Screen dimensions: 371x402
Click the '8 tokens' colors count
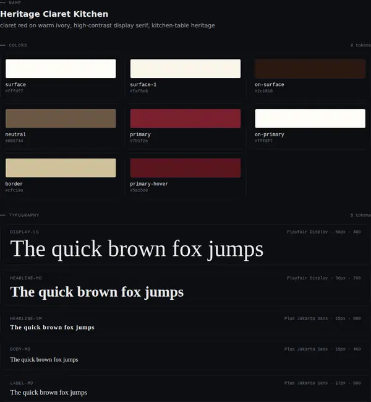point(360,45)
